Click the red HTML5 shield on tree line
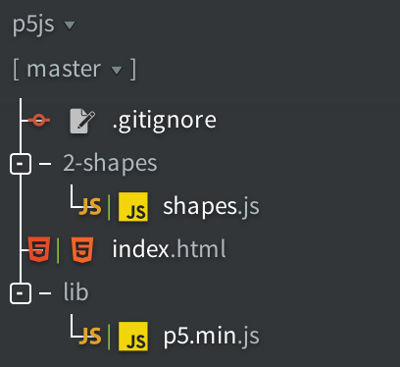400x367 pixels. pos(39,249)
